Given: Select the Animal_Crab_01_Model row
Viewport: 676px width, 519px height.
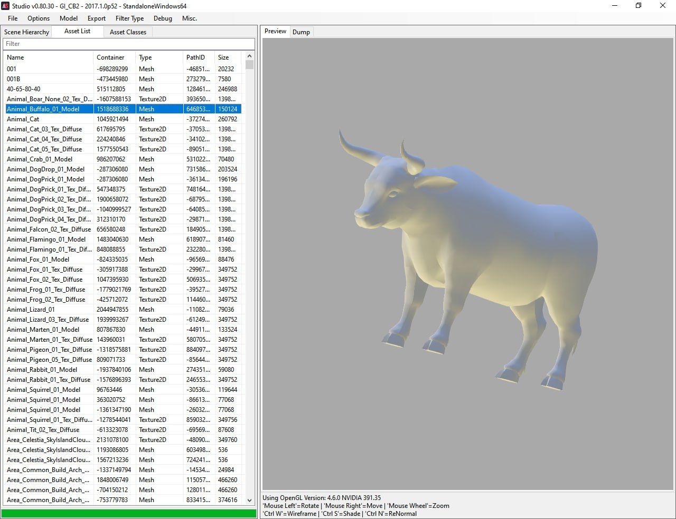Looking at the screenshot, I should [123, 159].
